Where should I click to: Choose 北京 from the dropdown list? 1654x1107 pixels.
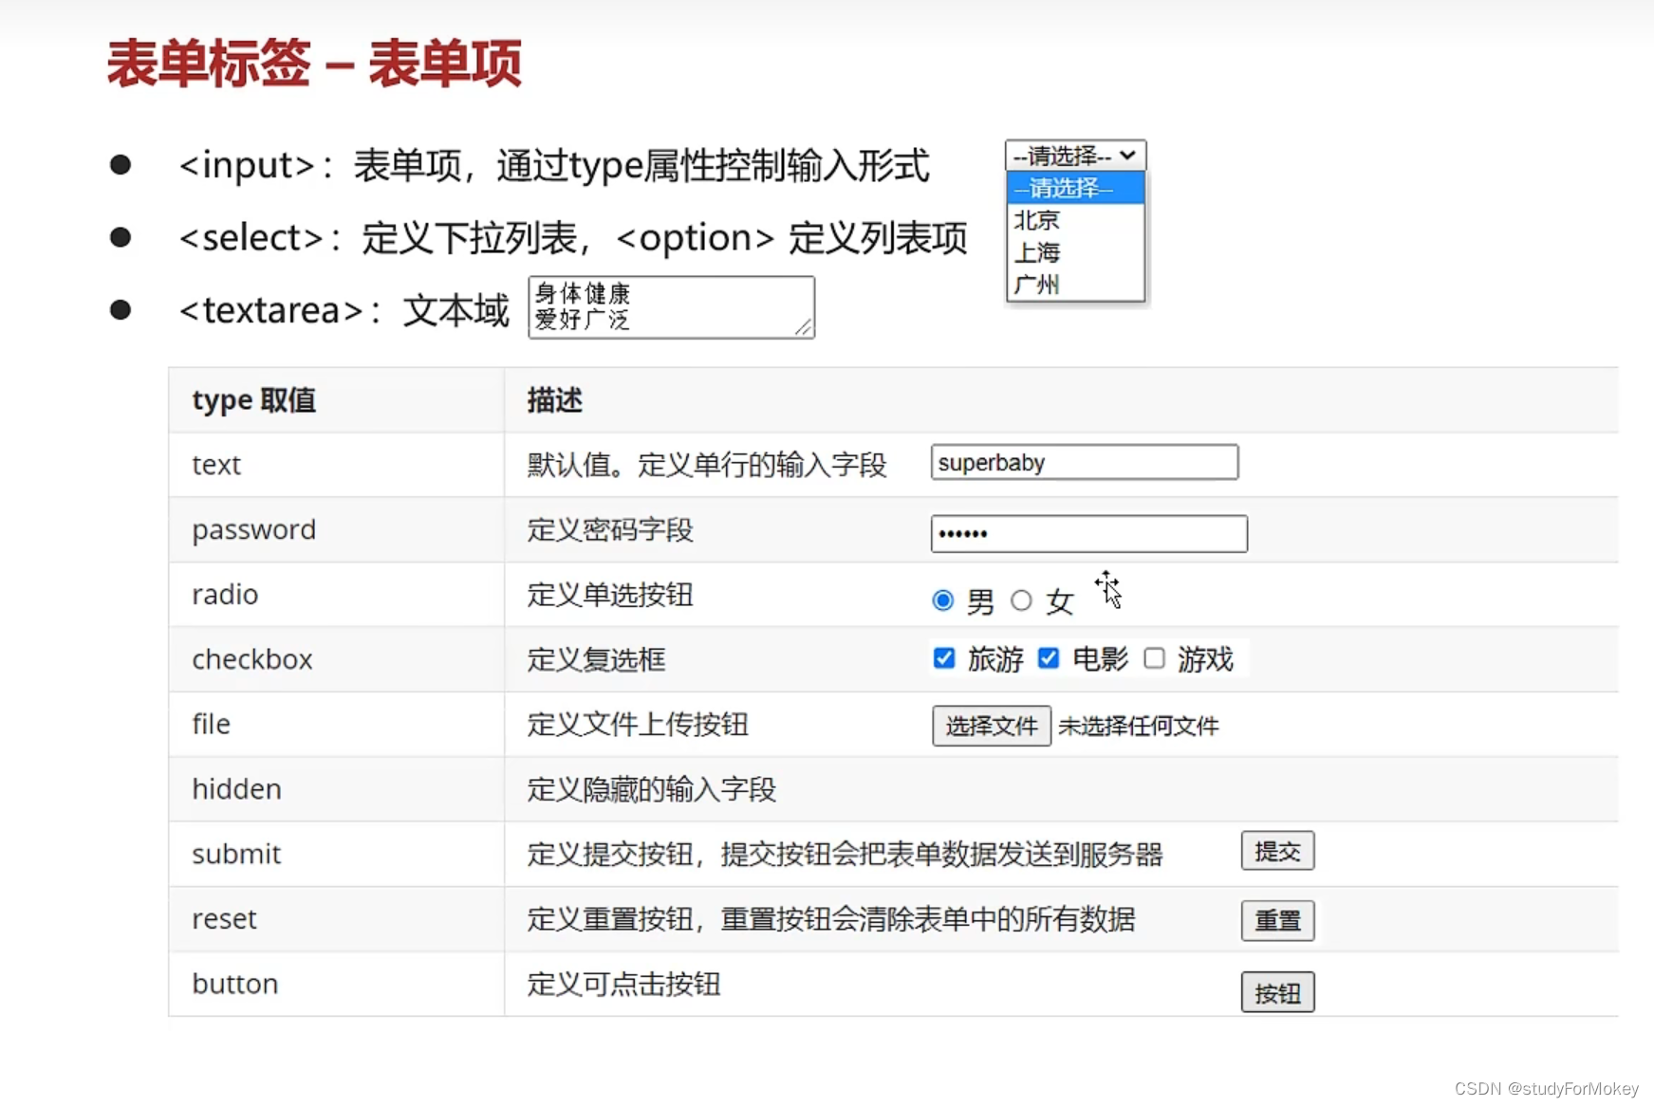coord(1075,220)
